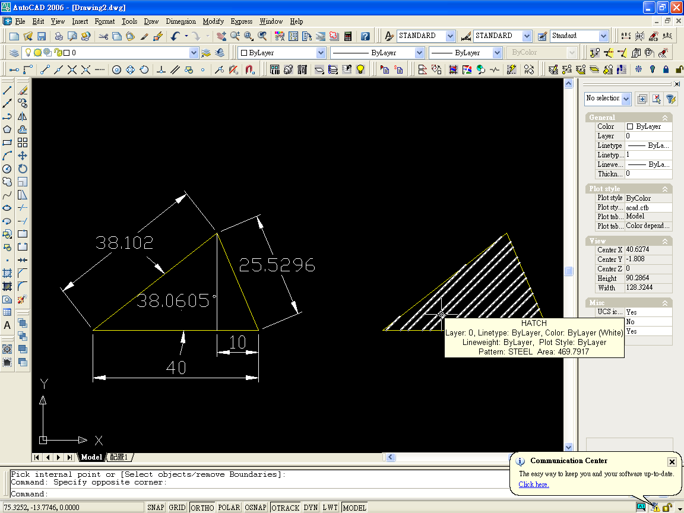
Task: Click the Dimension Style icon beside STANDARD
Action: [x=466, y=36]
